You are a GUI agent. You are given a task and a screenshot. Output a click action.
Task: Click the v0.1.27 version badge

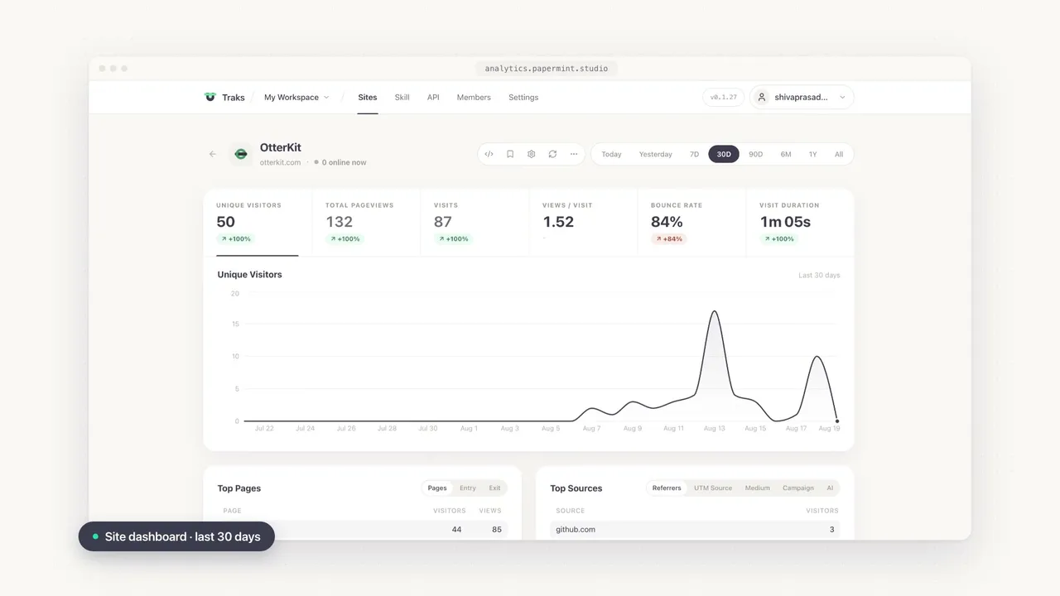(724, 97)
